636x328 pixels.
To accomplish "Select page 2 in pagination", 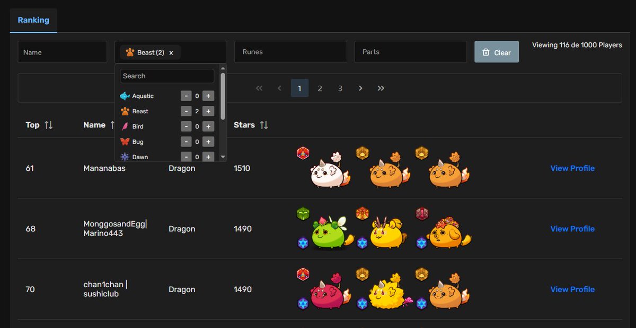I will 320,88.
